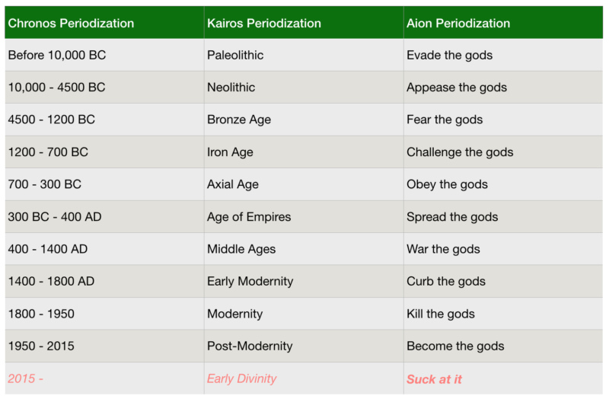The width and height of the screenshot is (609, 399).
Task: Click the Post-Modernity cell
Action: click(250, 346)
